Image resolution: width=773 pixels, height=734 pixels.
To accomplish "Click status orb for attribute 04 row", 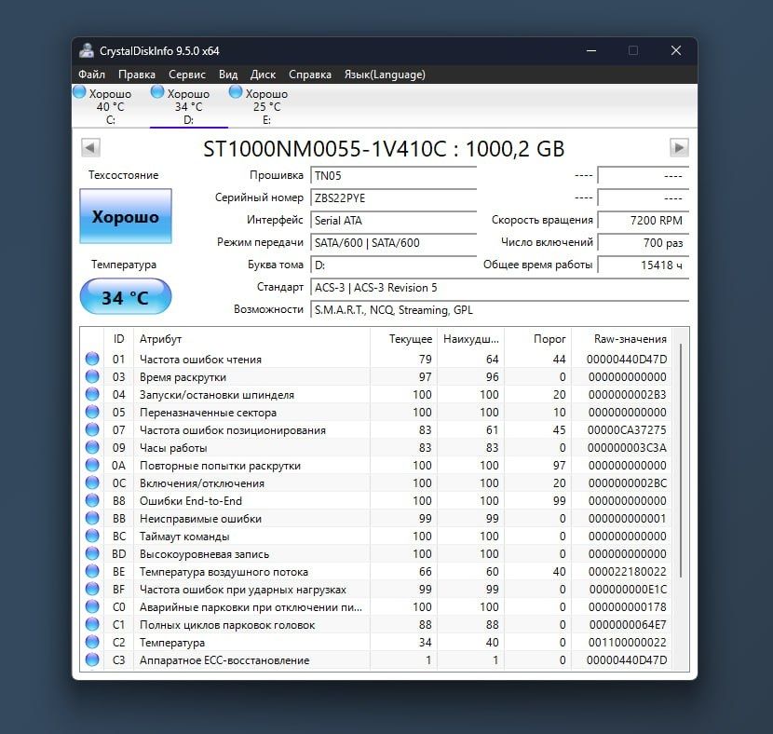I will pos(92,394).
